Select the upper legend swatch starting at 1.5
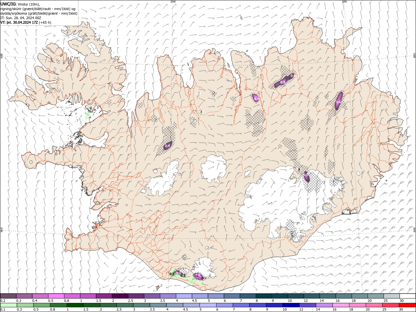This screenshot has width=416, height=312. pos(104,296)
